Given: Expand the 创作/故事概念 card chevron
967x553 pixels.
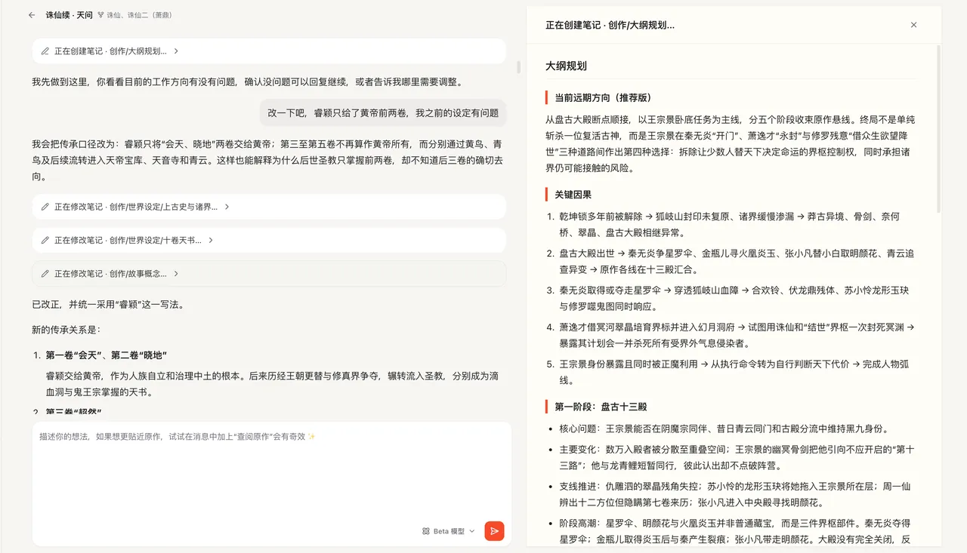Looking at the screenshot, I should (x=176, y=274).
